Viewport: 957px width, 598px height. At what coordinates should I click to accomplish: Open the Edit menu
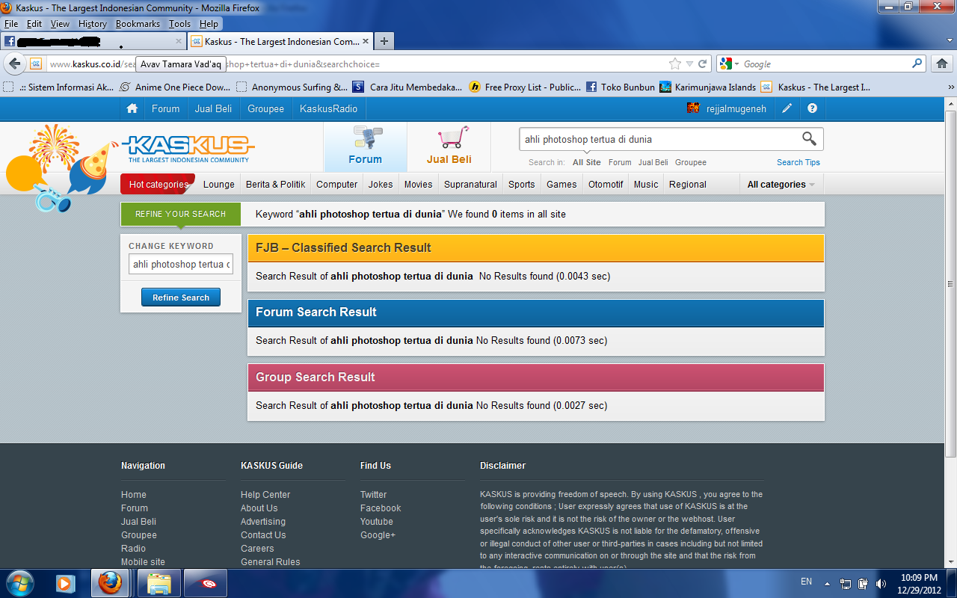34,24
